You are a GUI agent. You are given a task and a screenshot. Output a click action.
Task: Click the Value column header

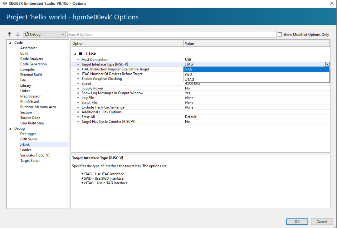tap(256, 43)
